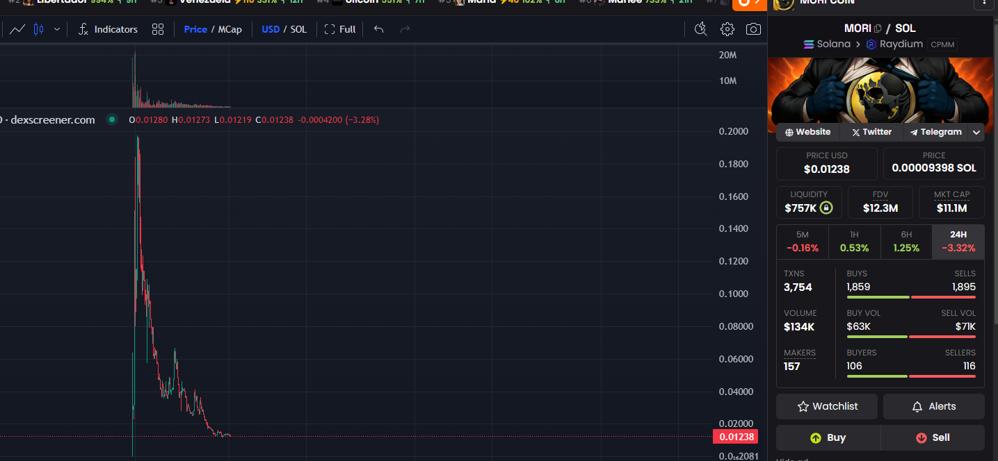Copy the MORI token address
This screenshot has width=998, height=461.
[878, 28]
